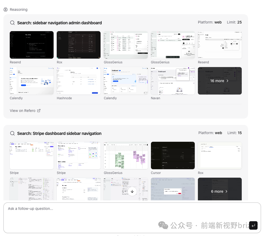The width and height of the screenshot is (266, 236).
Task: Open the Rox dark table thumbnail
Action: point(79,45)
